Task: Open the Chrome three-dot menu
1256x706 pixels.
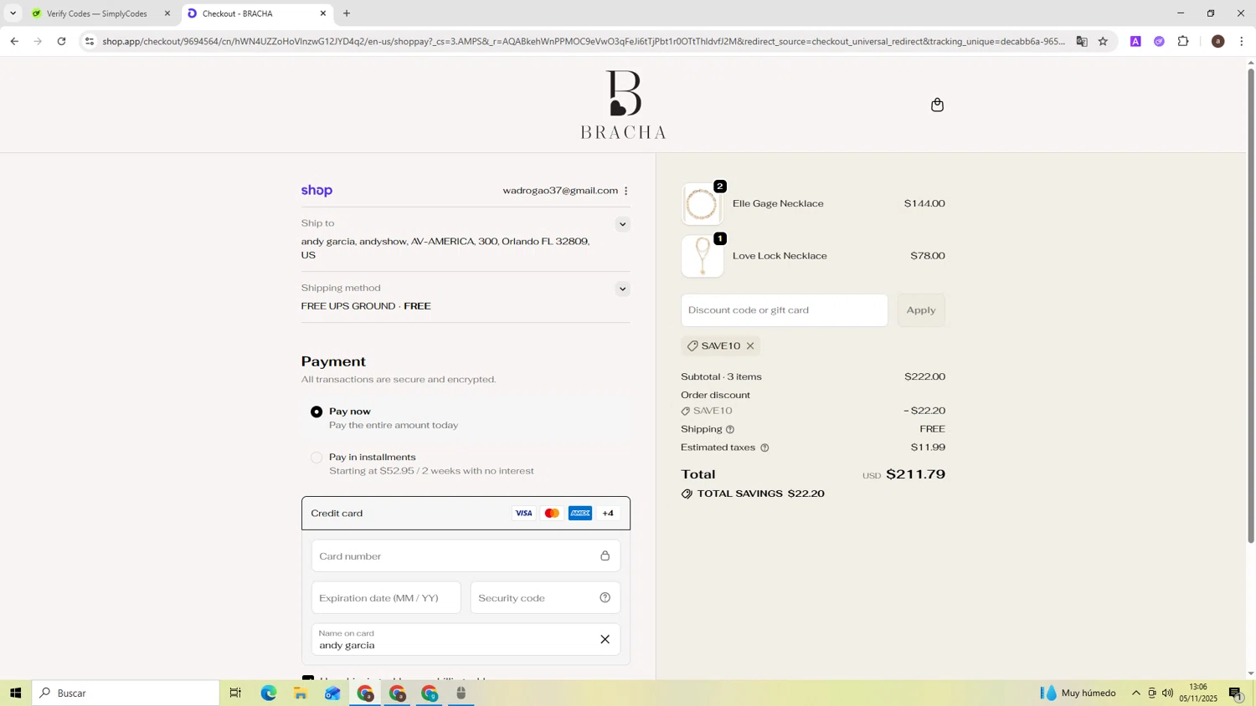Action: click(1241, 41)
